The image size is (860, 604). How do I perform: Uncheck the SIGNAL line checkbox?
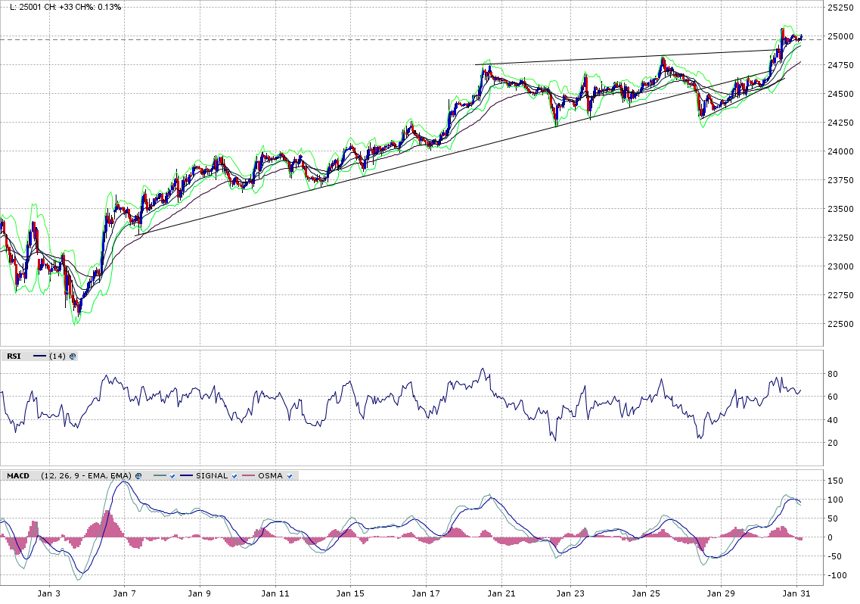tap(235, 475)
